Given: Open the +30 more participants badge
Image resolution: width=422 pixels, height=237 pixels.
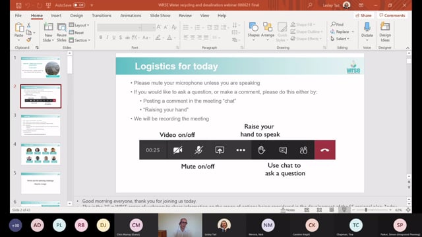Looking at the screenshot, I should pos(15,225).
